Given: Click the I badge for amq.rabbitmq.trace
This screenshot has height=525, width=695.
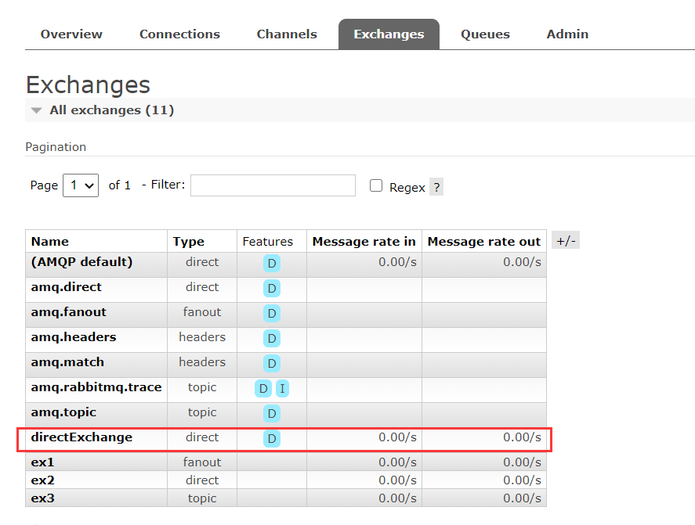Looking at the screenshot, I should pyautogui.click(x=282, y=389).
